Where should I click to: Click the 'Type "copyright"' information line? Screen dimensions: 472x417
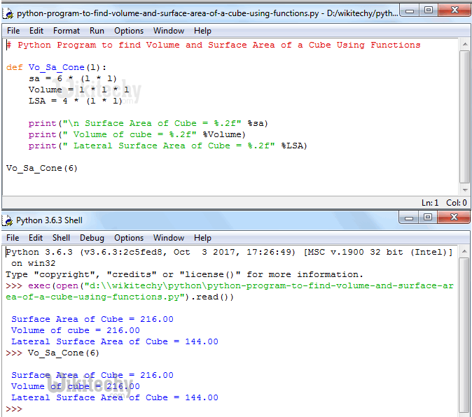coord(184,274)
